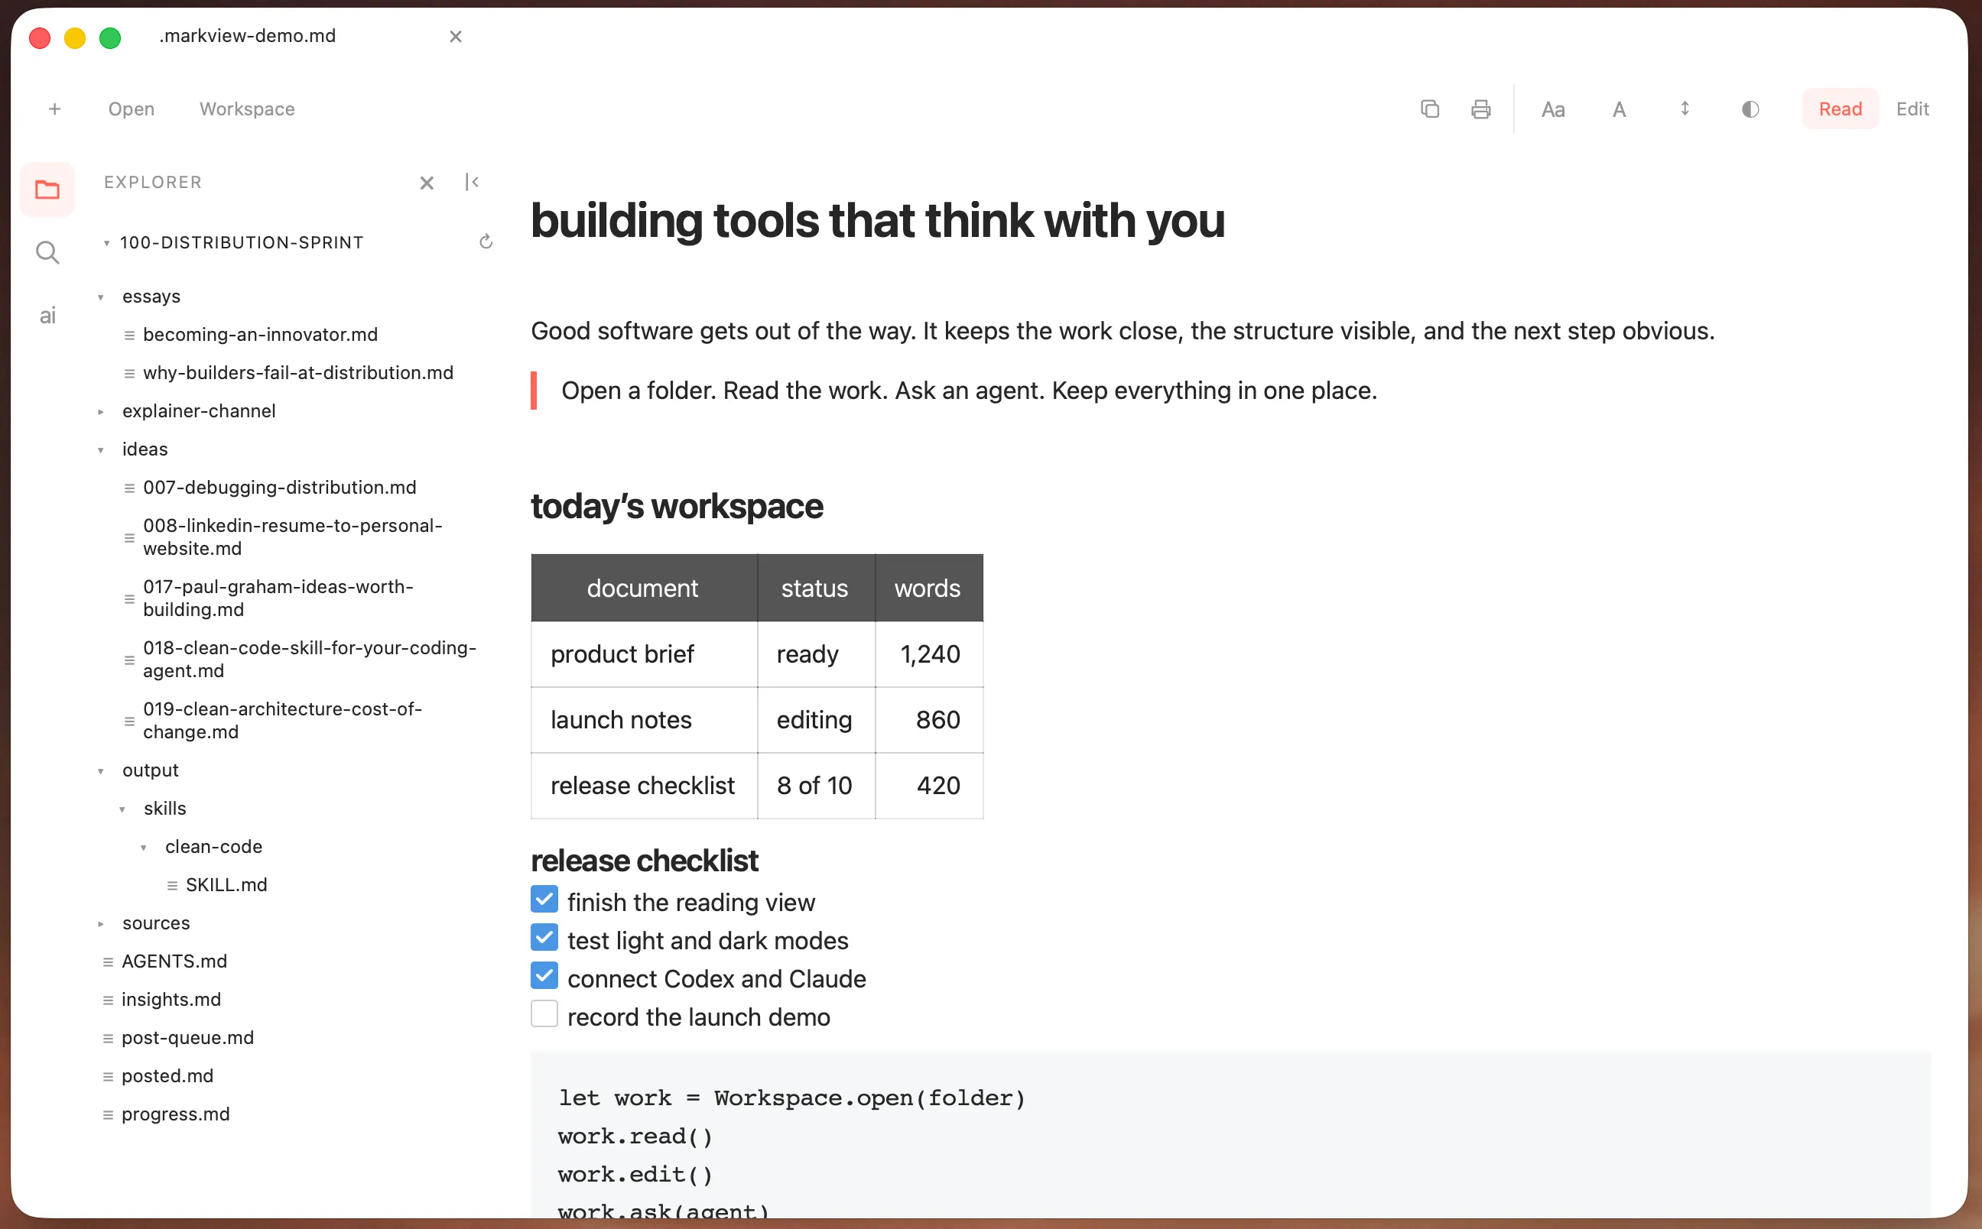Click the print icon in toolbar

1480,109
